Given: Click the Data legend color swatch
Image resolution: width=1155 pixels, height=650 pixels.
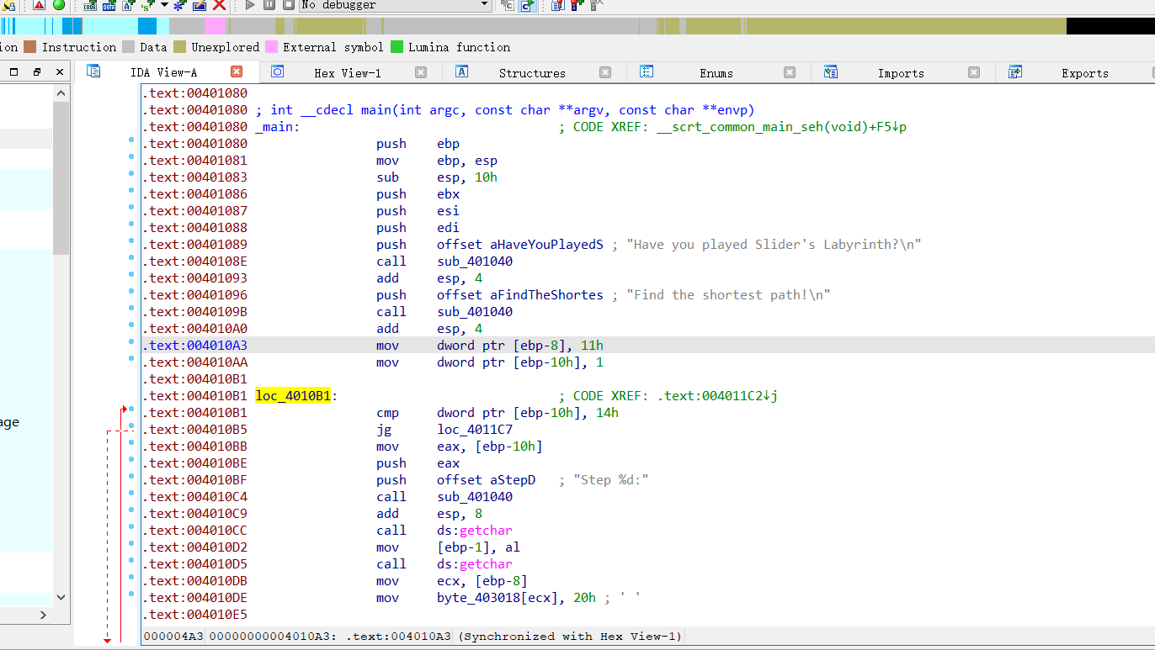Looking at the screenshot, I should 129,47.
